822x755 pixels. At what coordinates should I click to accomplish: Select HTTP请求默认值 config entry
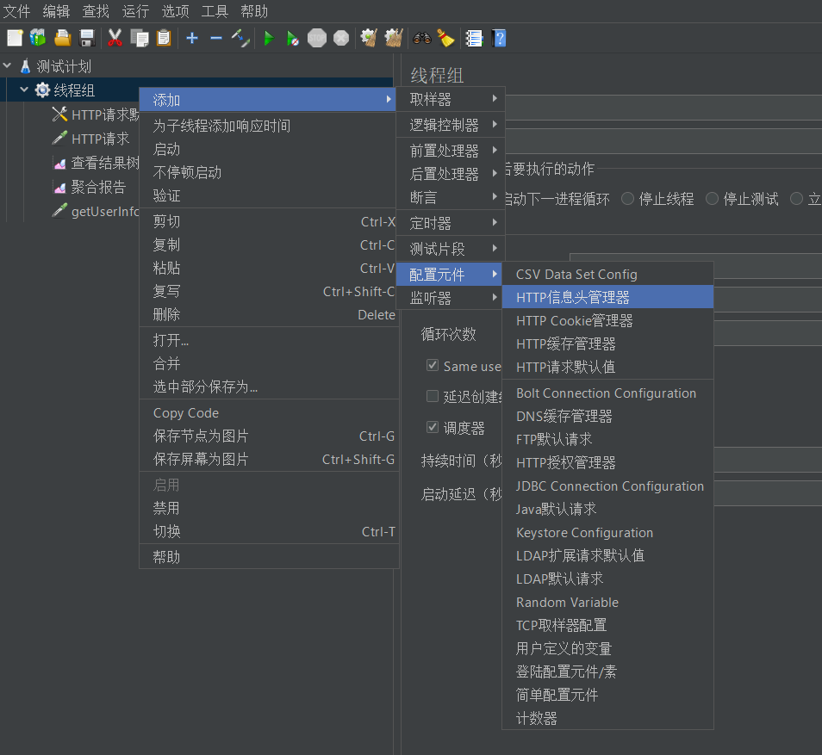pyautogui.click(x=607, y=367)
